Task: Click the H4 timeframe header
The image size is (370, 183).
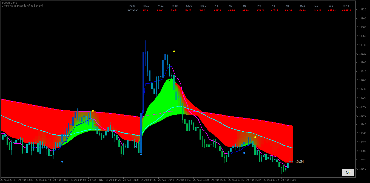Action: 259,5
